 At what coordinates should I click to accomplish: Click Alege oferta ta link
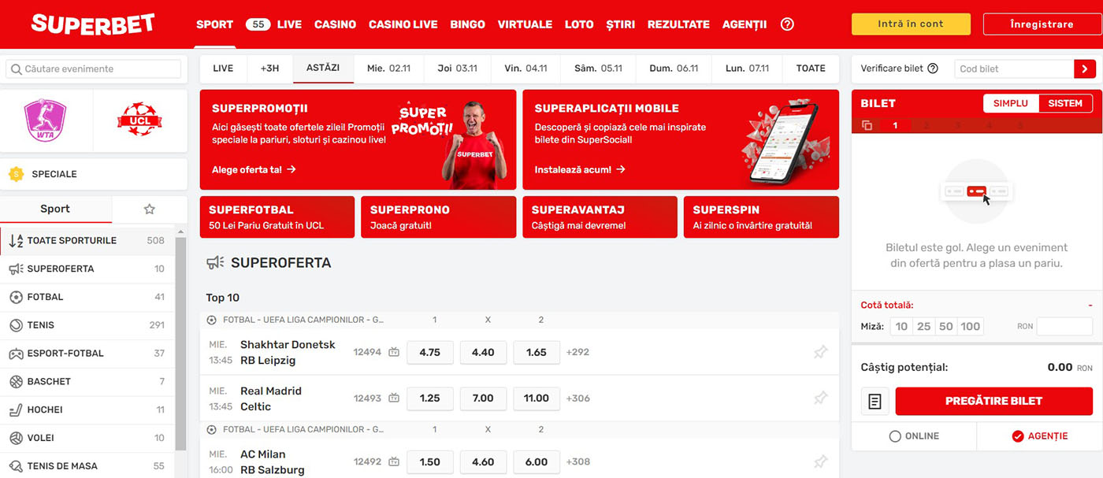click(x=254, y=169)
